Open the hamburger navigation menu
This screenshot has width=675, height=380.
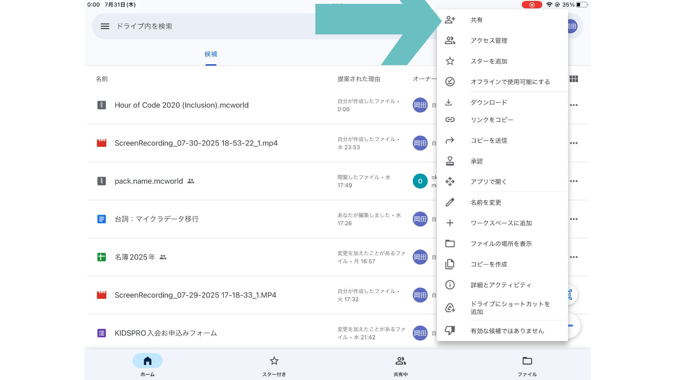pos(105,26)
